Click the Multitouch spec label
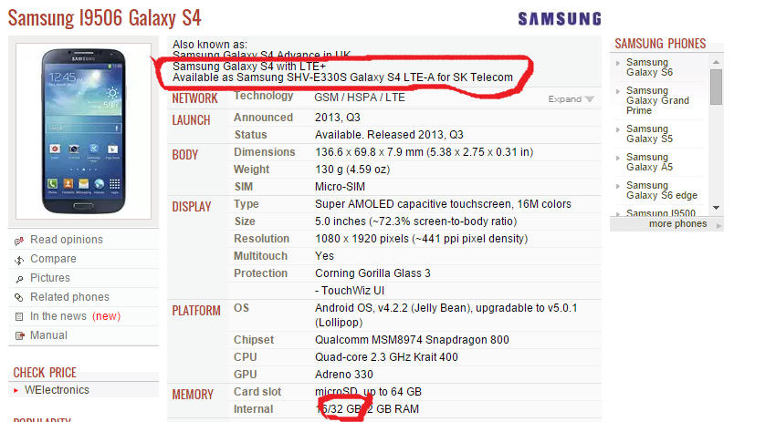The height and width of the screenshot is (422, 776). 260,256
